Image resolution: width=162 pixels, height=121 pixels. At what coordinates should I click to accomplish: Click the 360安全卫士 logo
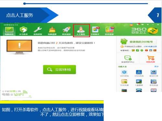tap(145, 31)
